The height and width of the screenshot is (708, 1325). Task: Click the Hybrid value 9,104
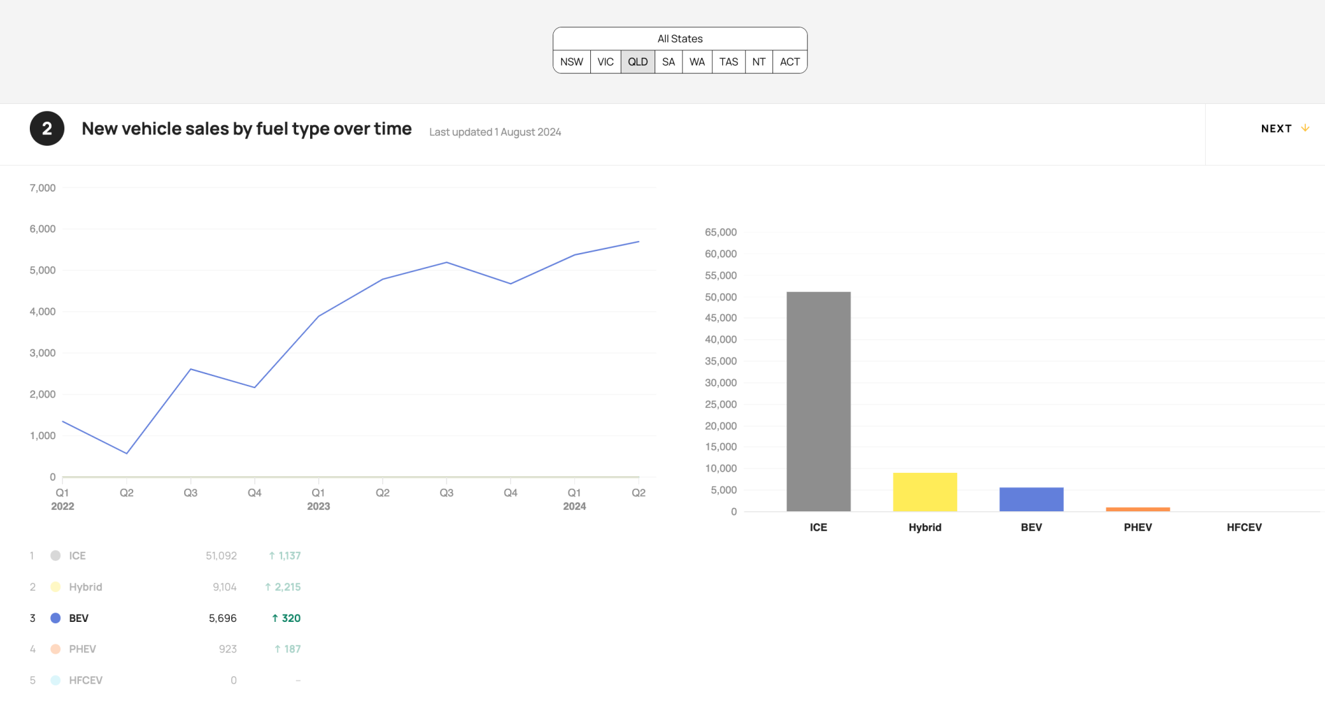coord(224,587)
